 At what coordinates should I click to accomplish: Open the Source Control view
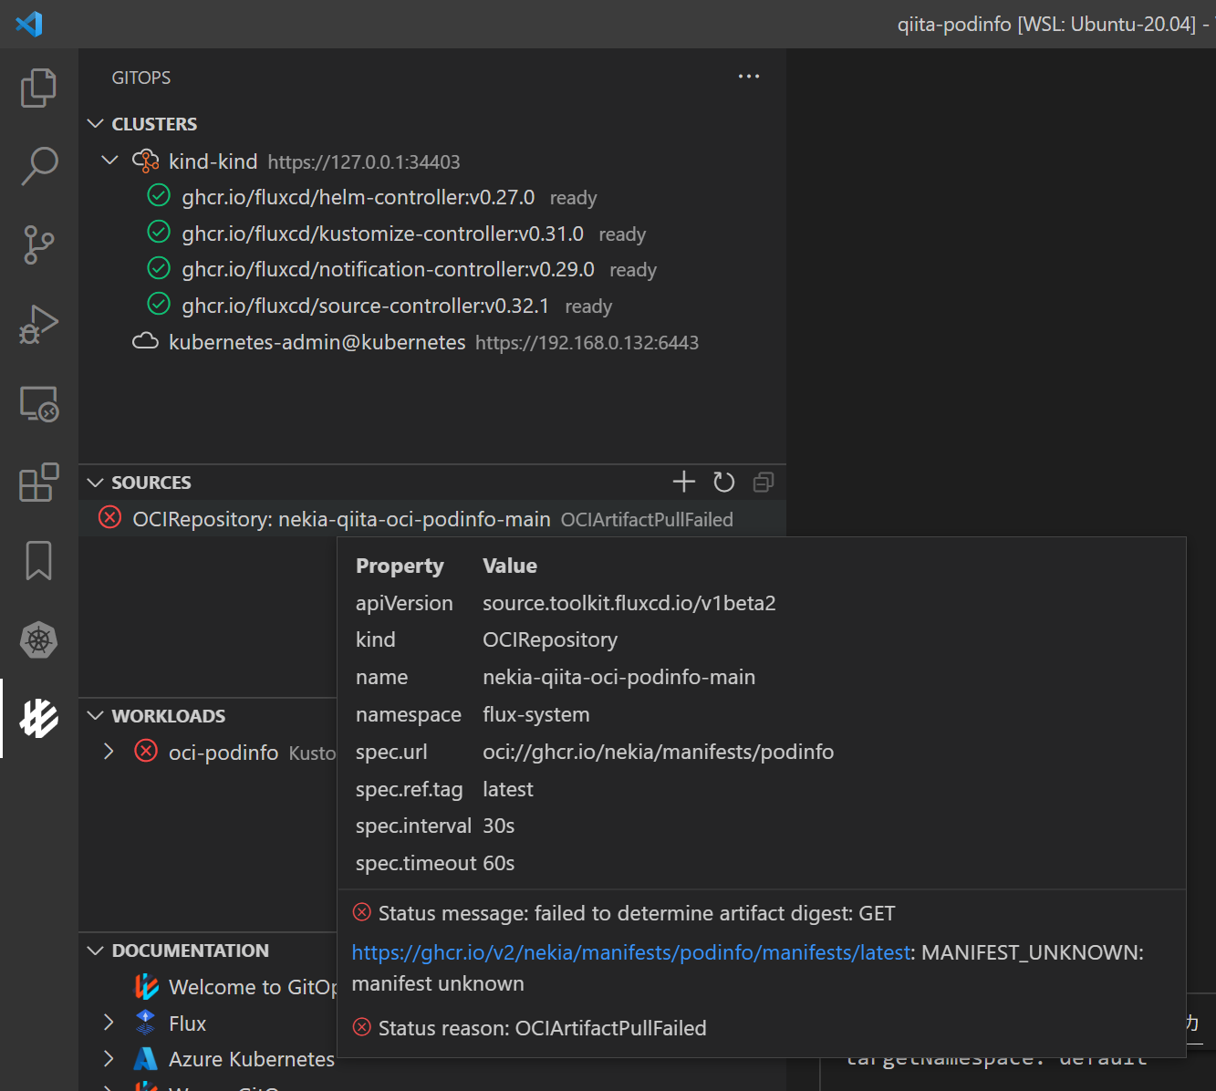click(x=38, y=244)
